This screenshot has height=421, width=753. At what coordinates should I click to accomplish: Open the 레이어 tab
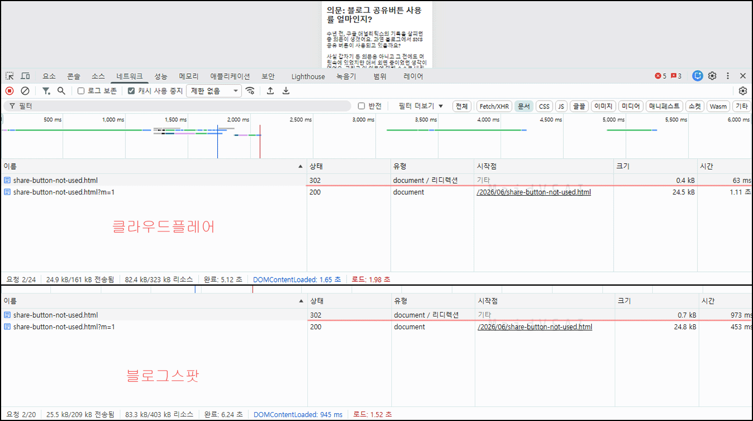[x=413, y=77]
